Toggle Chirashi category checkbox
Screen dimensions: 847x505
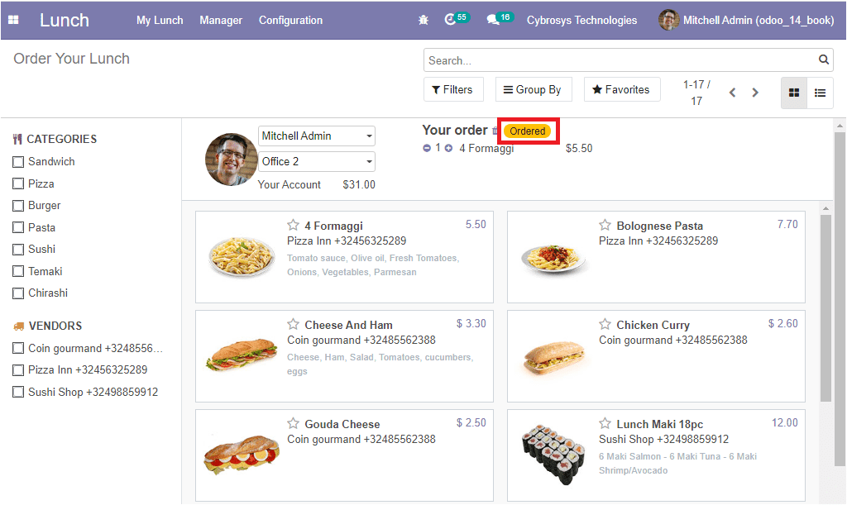point(18,293)
